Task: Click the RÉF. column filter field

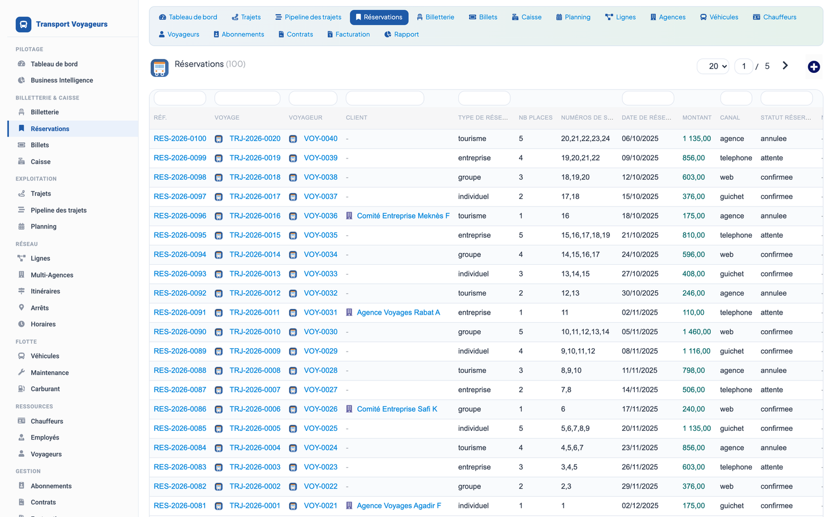Action: coord(180,98)
